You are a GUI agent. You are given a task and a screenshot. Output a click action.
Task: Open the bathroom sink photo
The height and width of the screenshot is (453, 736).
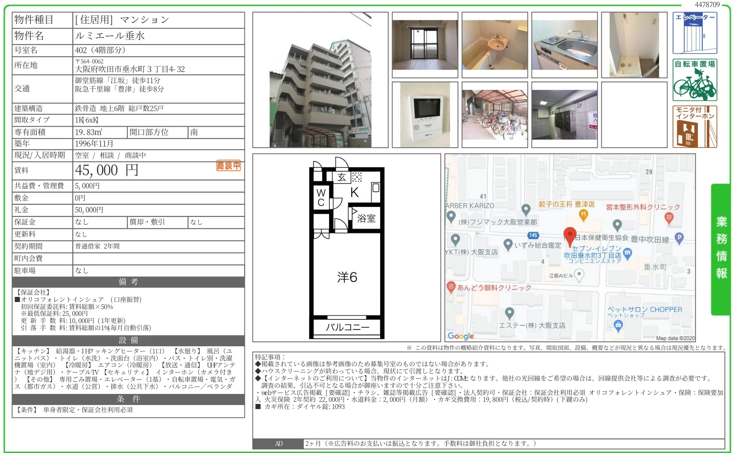pos(494,45)
